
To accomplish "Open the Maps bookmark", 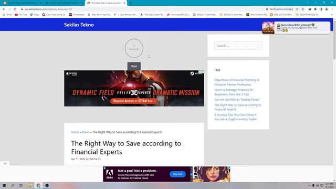I will (x=35, y=15).
